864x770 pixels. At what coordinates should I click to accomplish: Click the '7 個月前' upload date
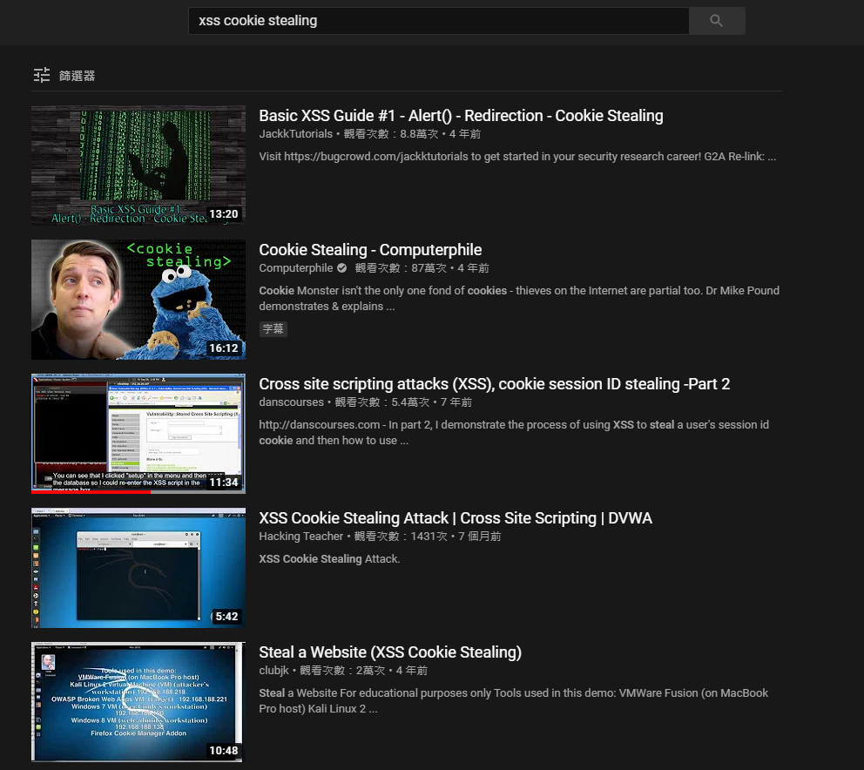(x=479, y=537)
